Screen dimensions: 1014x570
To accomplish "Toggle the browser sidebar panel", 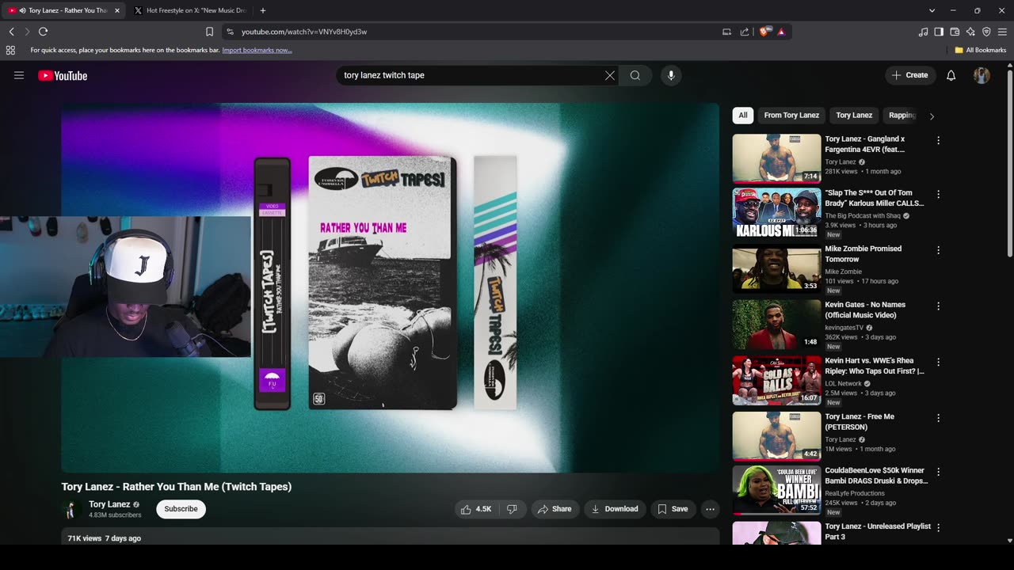I will [x=939, y=32].
